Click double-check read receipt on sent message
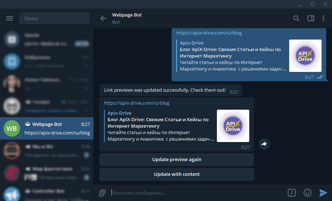Screen dimensions: 332x201 coord(320,77)
